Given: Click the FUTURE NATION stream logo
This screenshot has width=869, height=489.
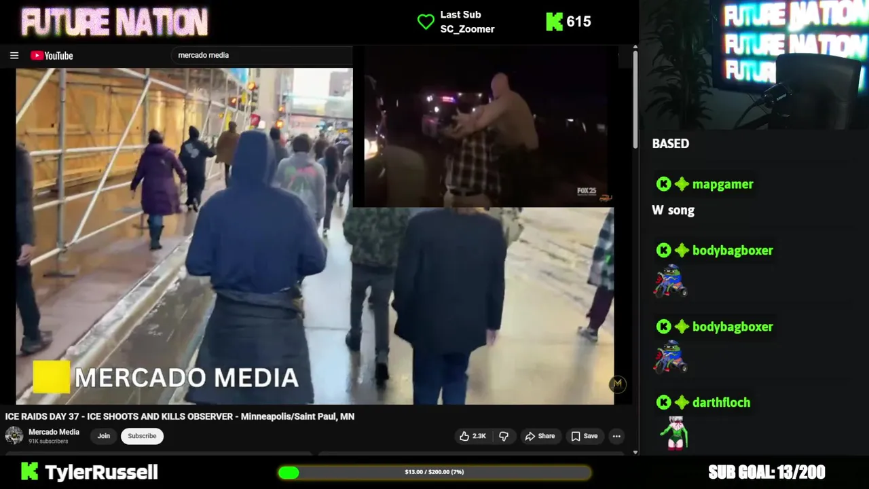Looking at the screenshot, I should [x=114, y=22].
